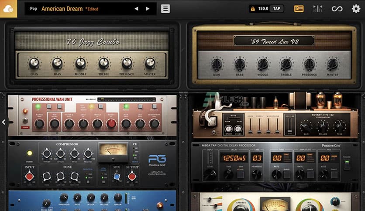Click the Jazz Combo Presence knob
This screenshot has width=365, height=211.
click(x=127, y=63)
